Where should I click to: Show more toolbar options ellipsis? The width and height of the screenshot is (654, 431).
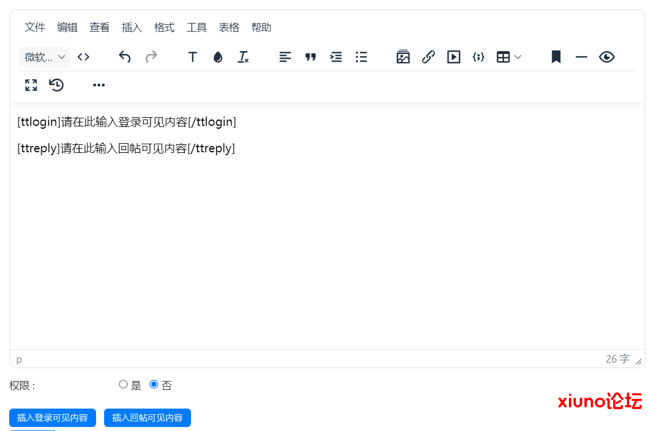99,85
